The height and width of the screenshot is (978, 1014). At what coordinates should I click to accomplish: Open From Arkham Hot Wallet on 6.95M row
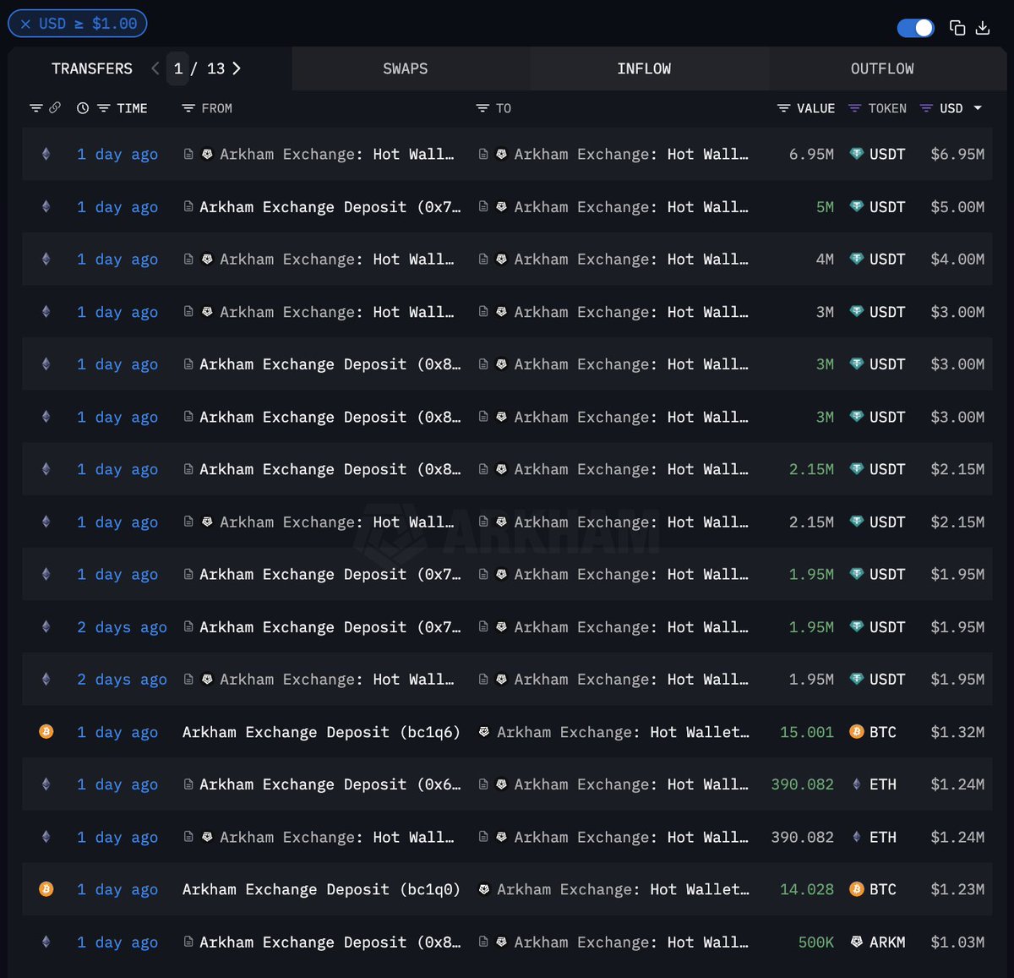(x=337, y=154)
